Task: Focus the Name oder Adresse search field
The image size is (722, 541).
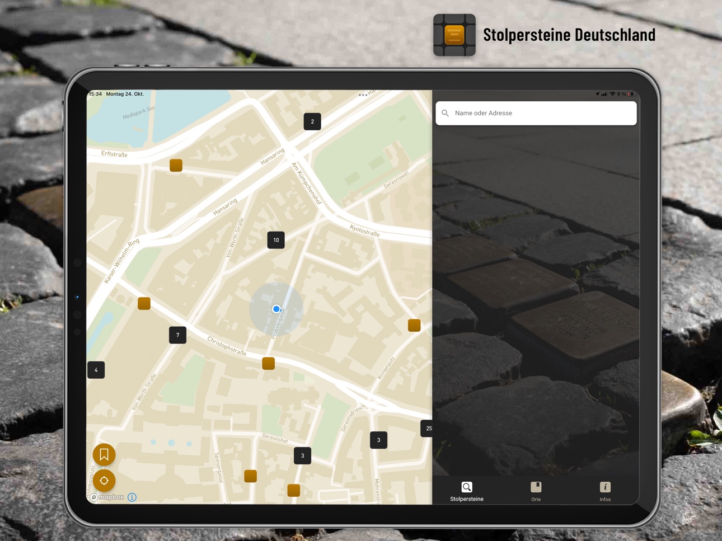Action: (536, 113)
